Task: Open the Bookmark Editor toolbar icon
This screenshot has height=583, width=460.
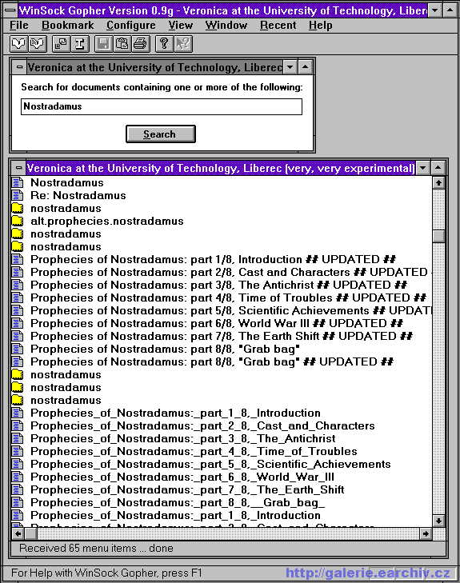Action: [x=37, y=44]
